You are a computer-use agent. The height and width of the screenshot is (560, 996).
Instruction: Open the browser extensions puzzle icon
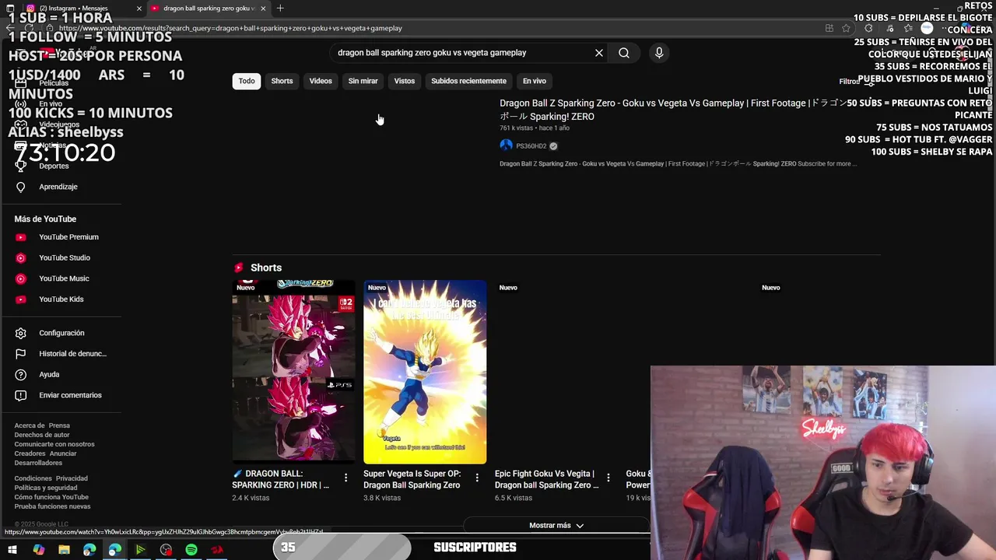click(868, 28)
